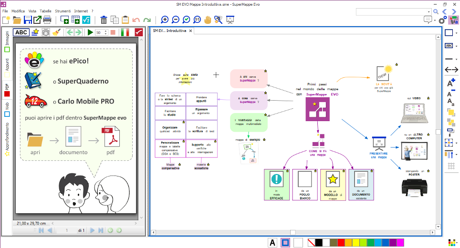The height and width of the screenshot is (248, 460).
Task: Click the paste clipboard icon
Action: coord(125,20)
